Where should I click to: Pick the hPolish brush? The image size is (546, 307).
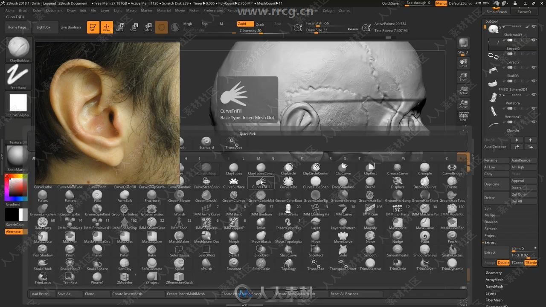179,210
